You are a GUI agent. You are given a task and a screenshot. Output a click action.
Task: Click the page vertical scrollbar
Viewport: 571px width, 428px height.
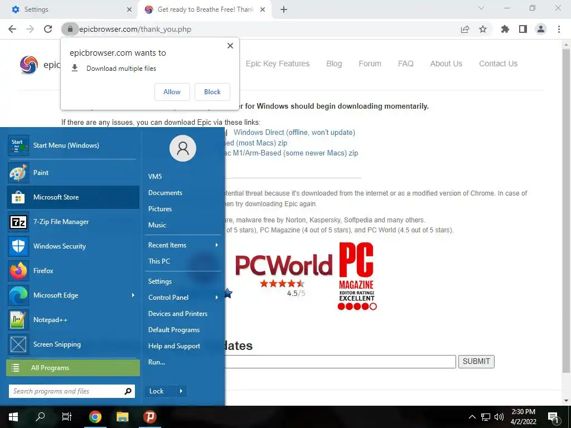pyautogui.click(x=566, y=211)
